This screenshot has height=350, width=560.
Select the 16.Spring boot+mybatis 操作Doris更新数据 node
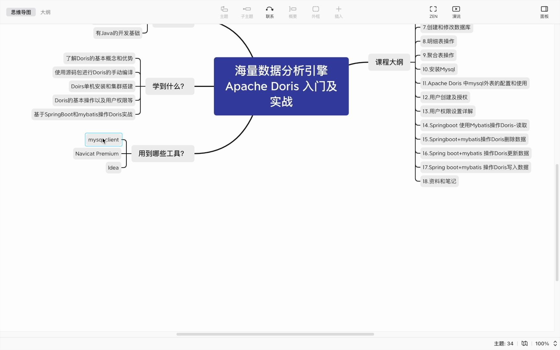tap(476, 153)
